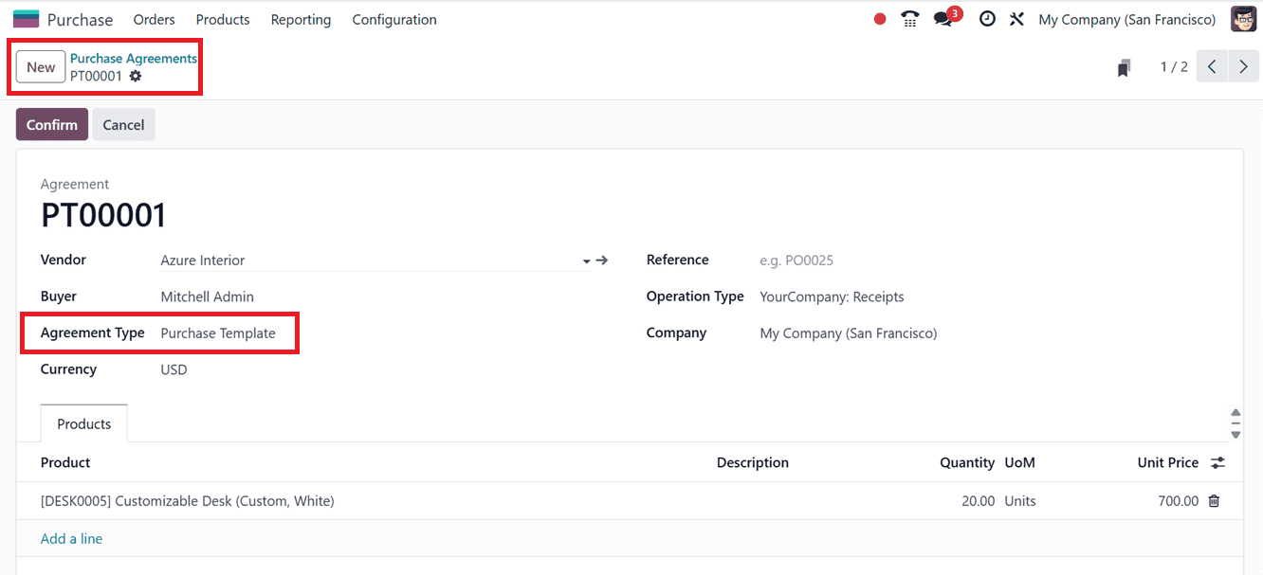Toggle the red recording indicator
Viewport: 1263px width, 575px height.
879,18
